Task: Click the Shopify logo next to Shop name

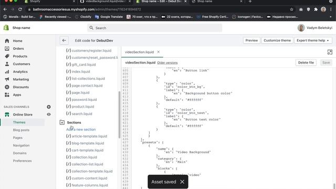Action: [x=6, y=28]
